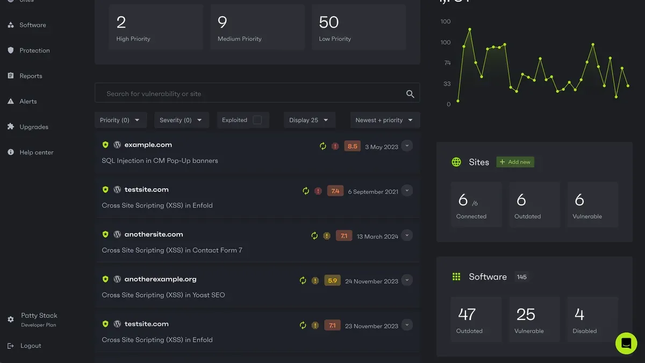Viewport: 645px width, 363px height.
Task: Click the red alert icon on testsite.com 7.4 row
Action: click(318, 191)
